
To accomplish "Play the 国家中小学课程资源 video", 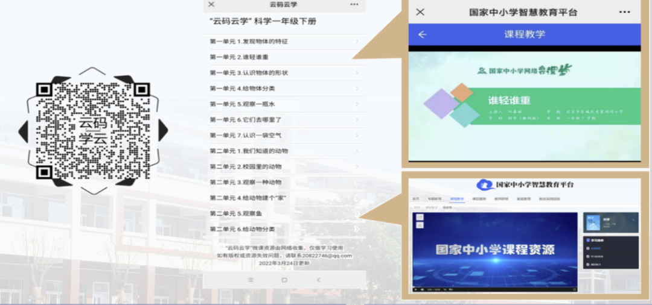I will 416,290.
